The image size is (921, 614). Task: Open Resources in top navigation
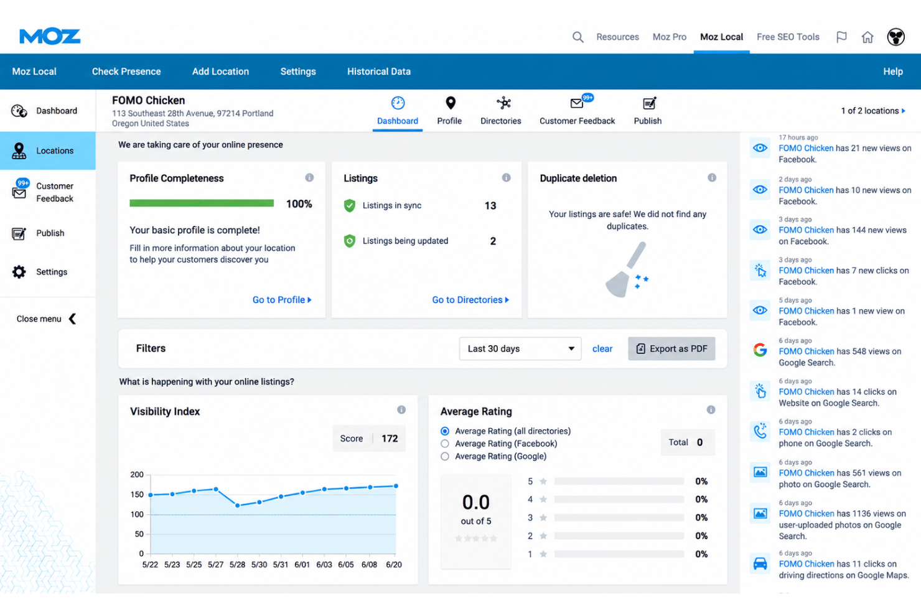[x=617, y=37]
